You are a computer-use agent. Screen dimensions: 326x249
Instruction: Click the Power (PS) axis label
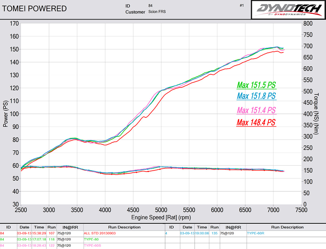(5, 114)
